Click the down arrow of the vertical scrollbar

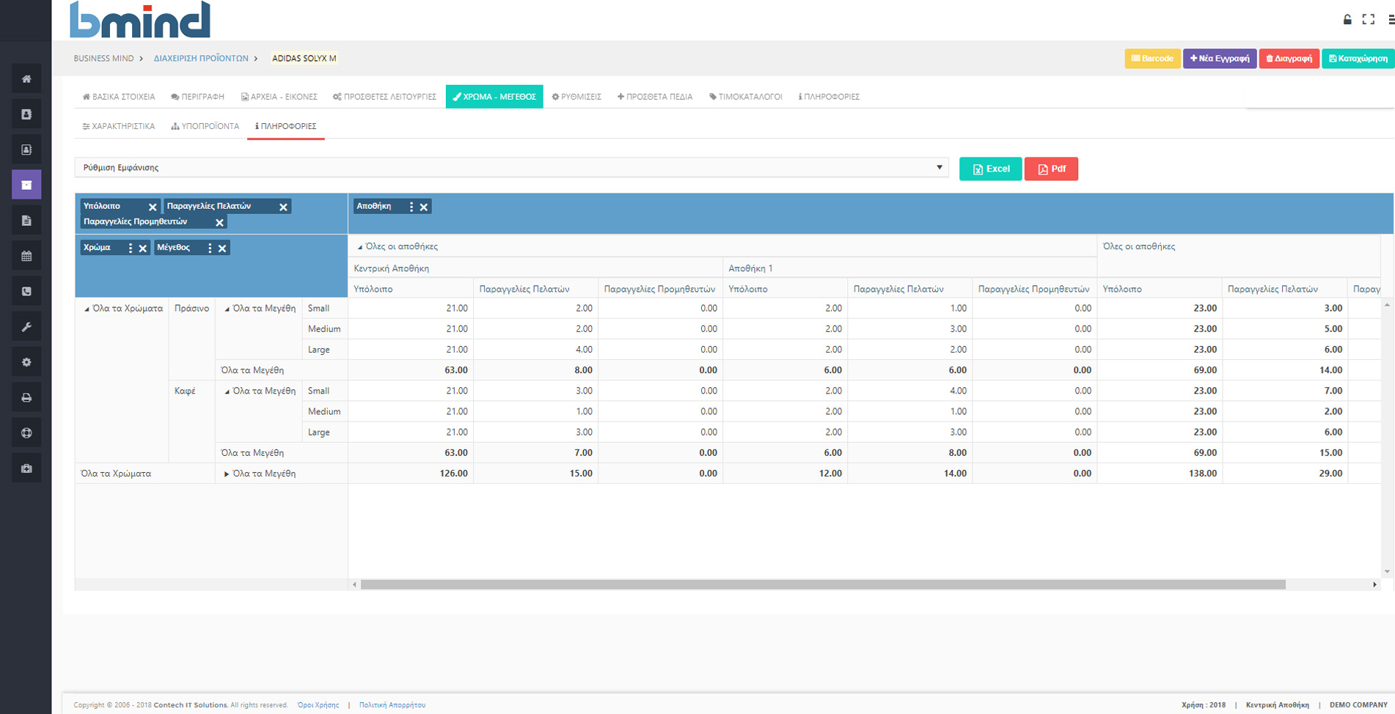(1387, 572)
